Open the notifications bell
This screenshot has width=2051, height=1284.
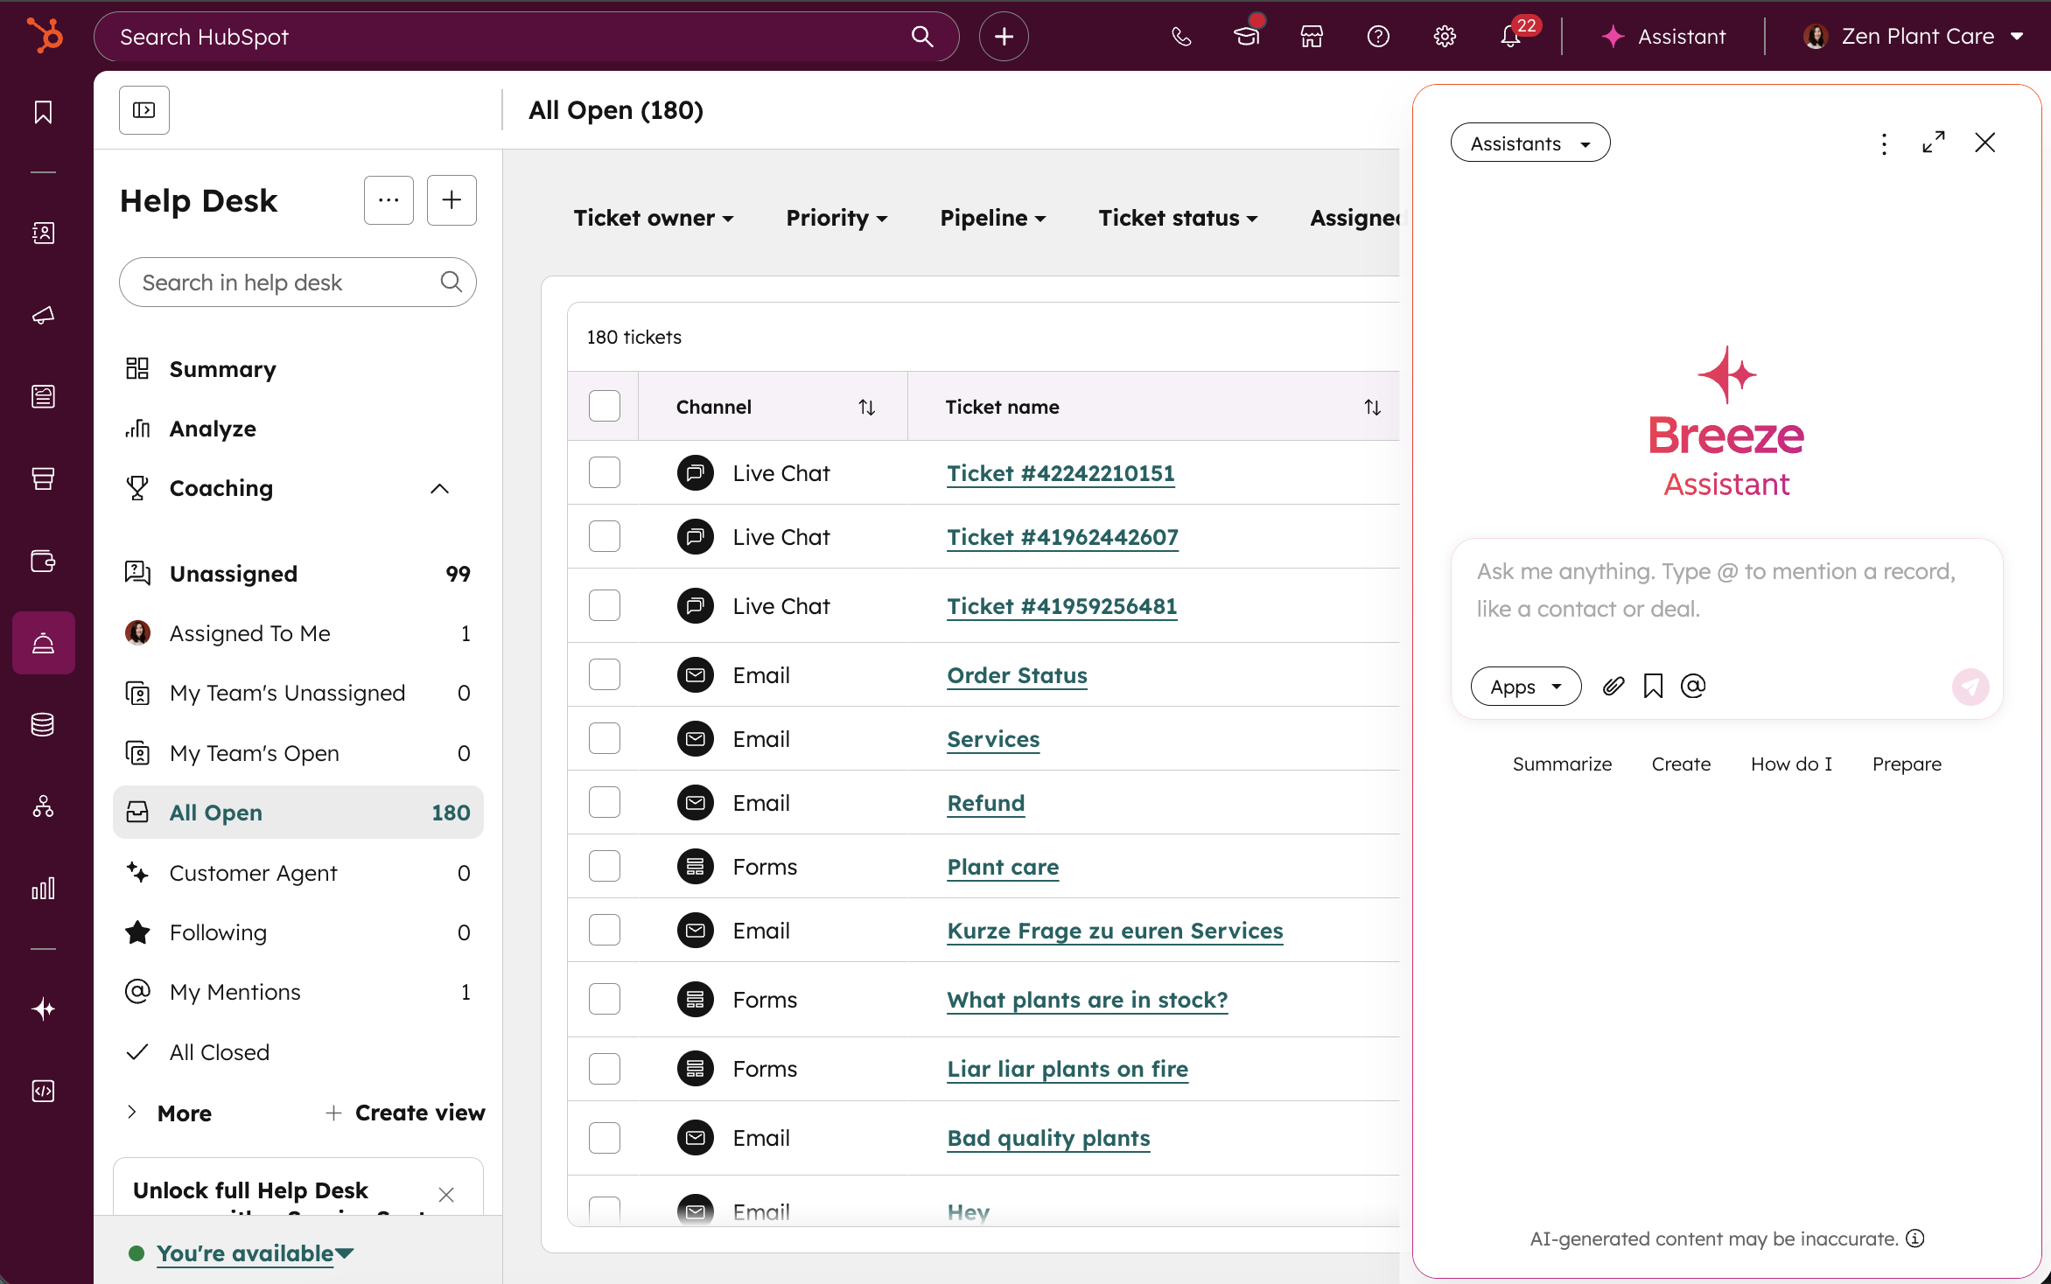pyautogui.click(x=1510, y=37)
